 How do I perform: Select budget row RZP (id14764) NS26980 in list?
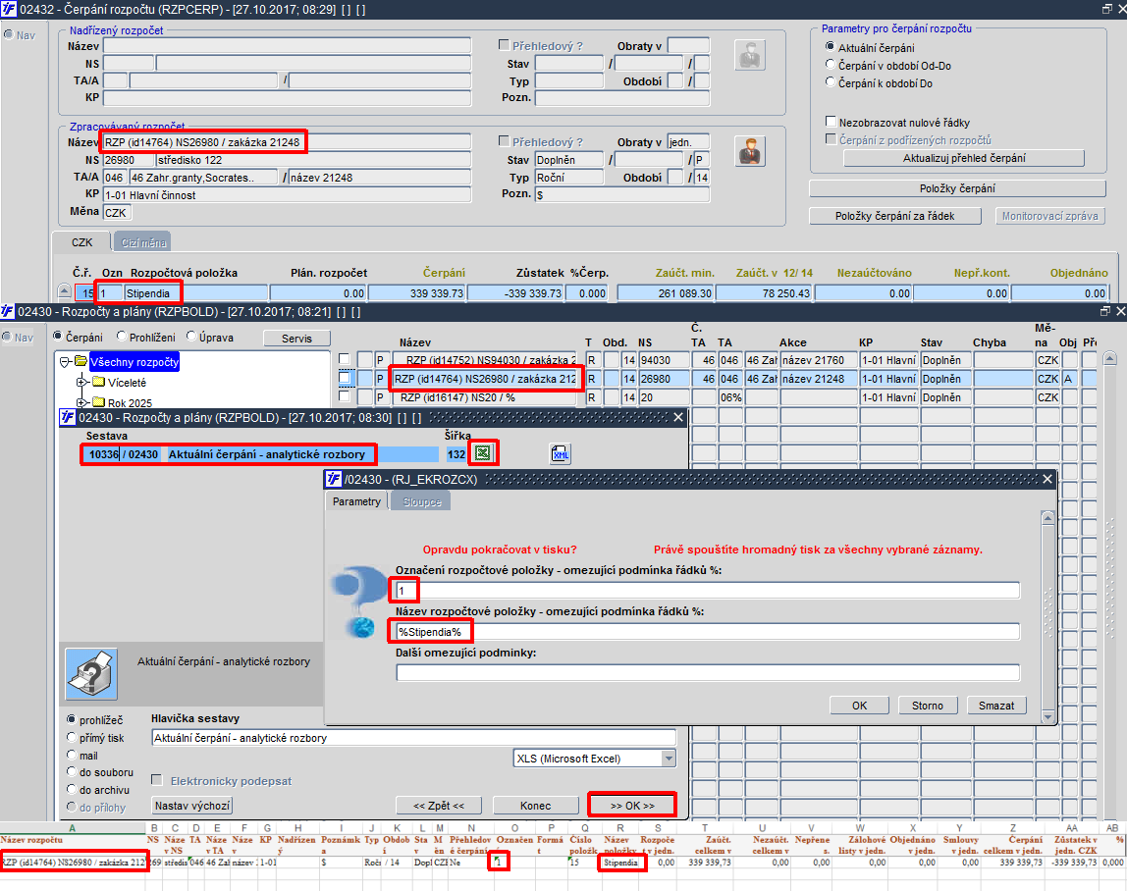click(485, 379)
